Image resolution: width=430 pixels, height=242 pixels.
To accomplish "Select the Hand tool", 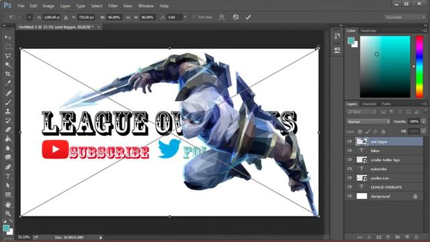I will (8, 204).
